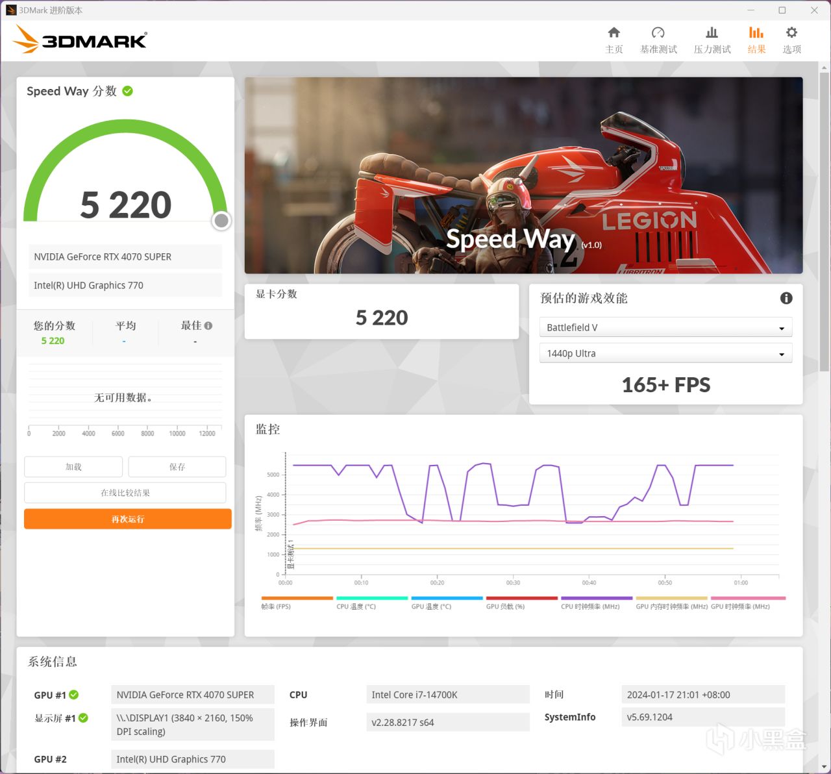Open the 选项 options page
831x774 pixels.
(791, 40)
